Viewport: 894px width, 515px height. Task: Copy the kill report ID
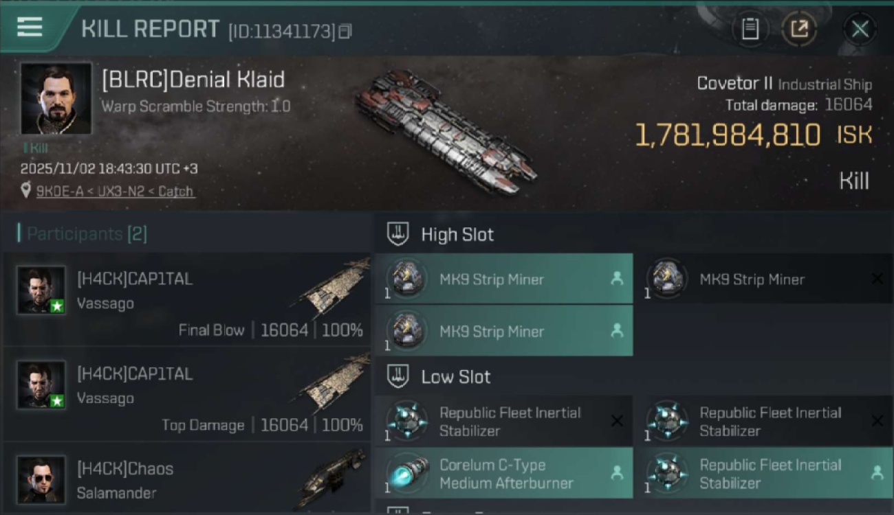(345, 31)
